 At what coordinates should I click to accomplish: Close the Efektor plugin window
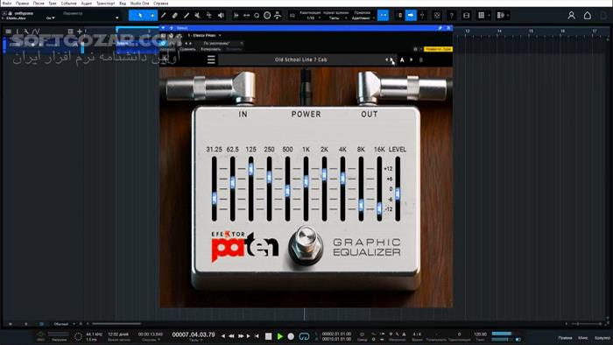(x=448, y=28)
